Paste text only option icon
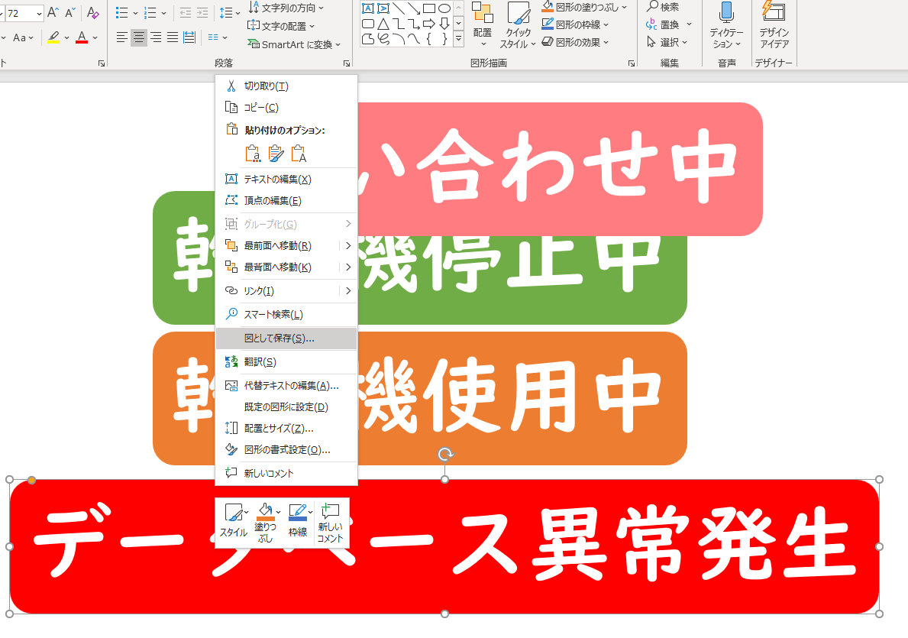The width and height of the screenshot is (908, 638). pos(299,154)
